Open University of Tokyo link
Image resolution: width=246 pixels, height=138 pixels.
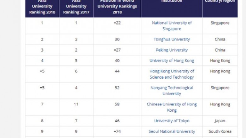point(172,121)
